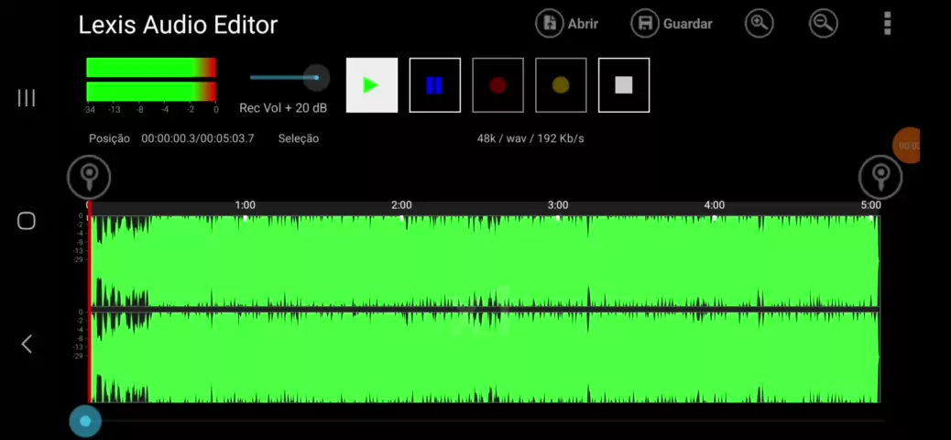Image resolution: width=951 pixels, height=440 pixels.
Task: Save the audio with the Guardar icon
Action: point(645,24)
